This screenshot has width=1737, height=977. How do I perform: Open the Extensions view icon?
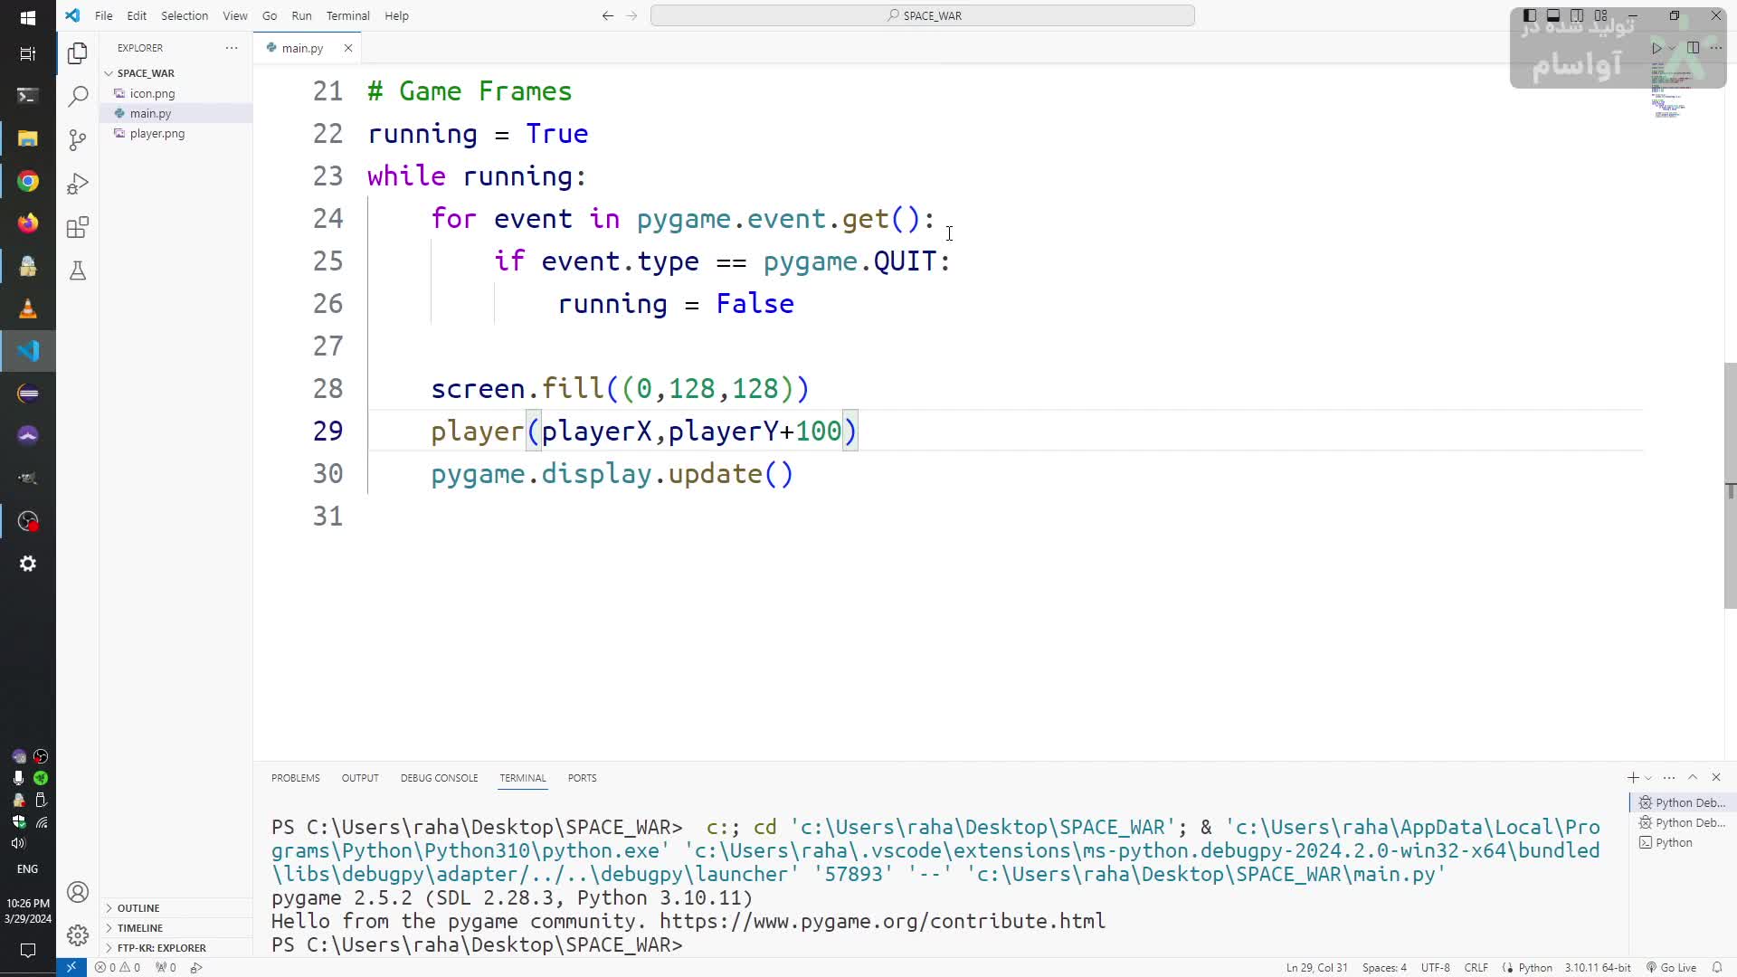[78, 227]
